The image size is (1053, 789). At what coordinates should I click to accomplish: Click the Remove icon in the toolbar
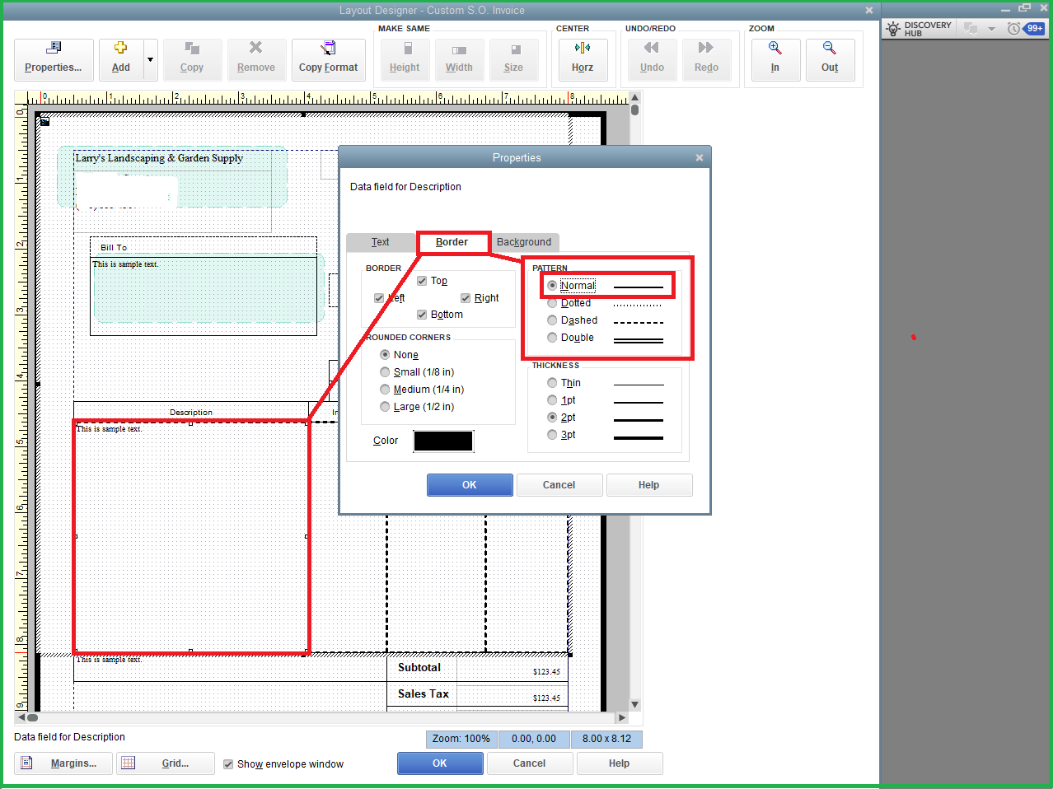click(x=256, y=58)
